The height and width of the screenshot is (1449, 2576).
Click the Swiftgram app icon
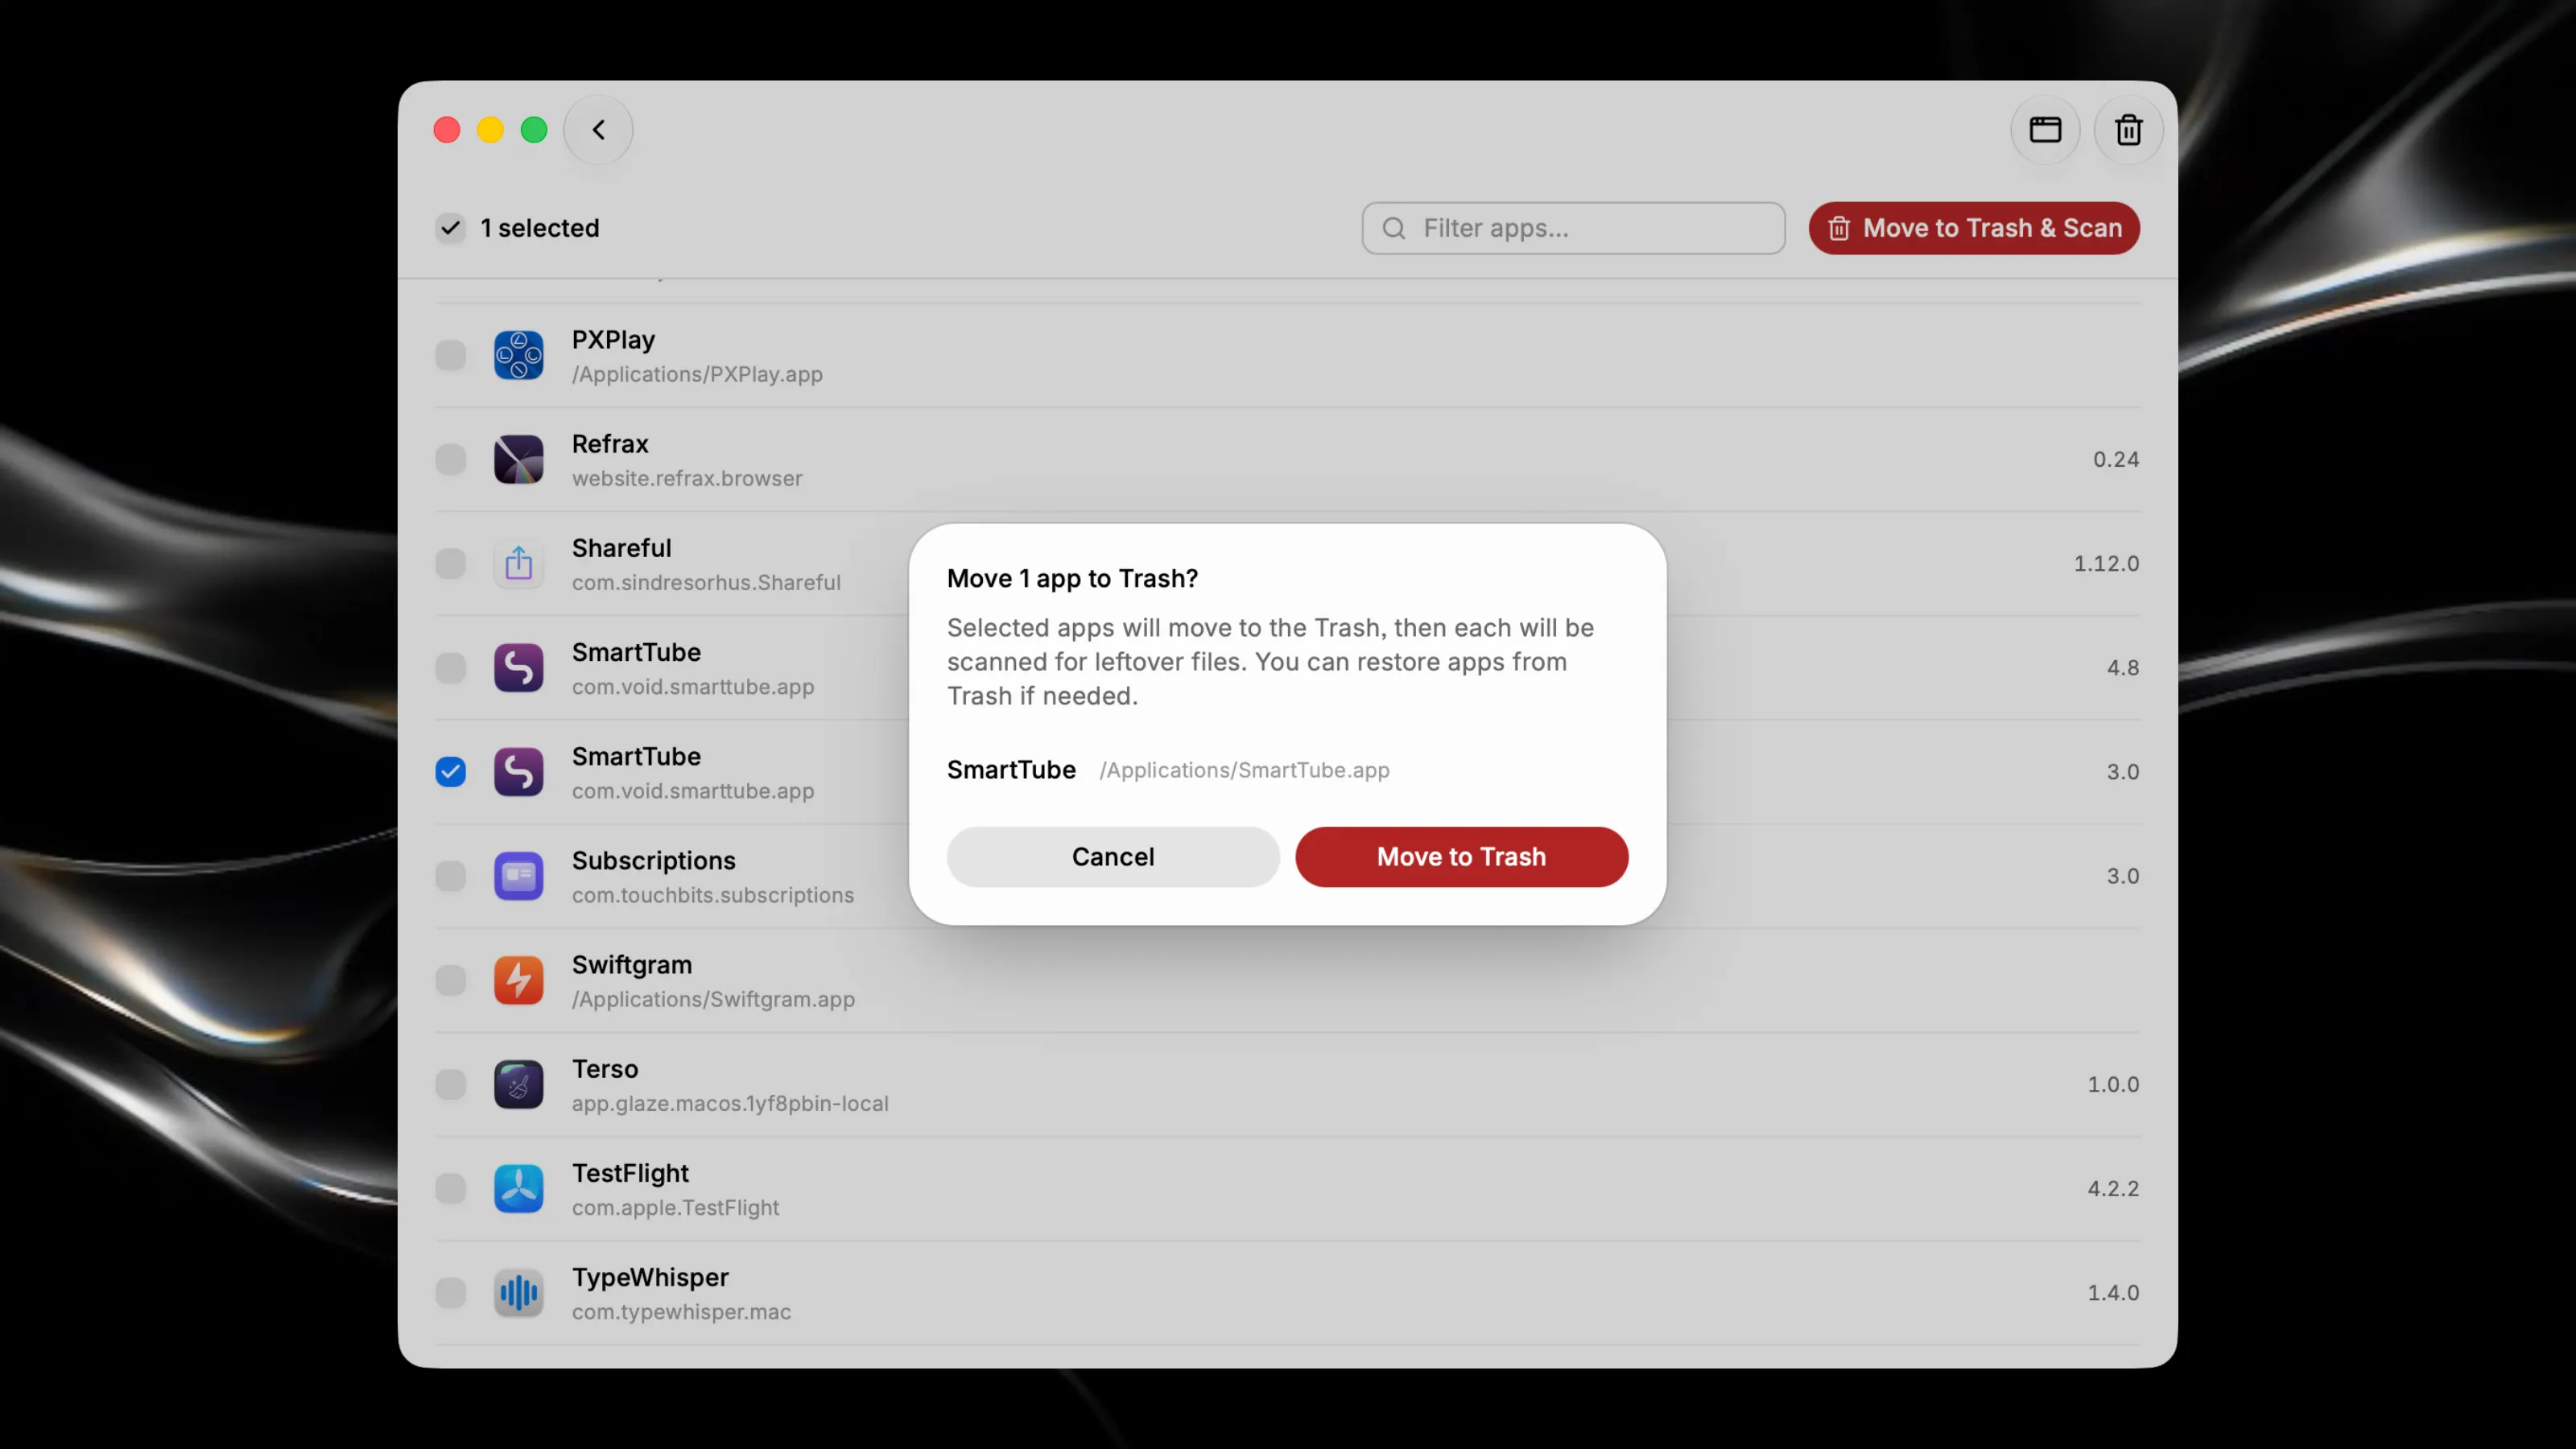tap(518, 980)
